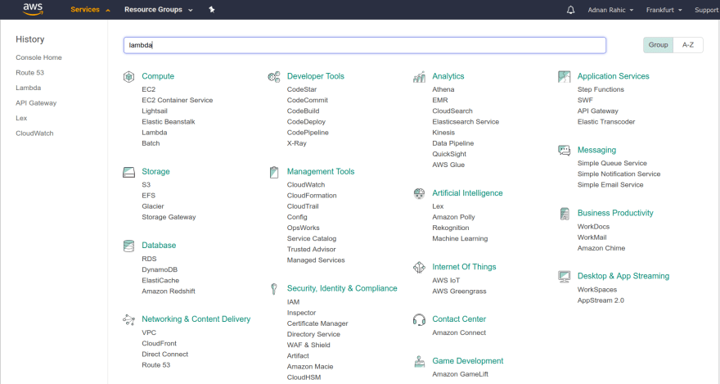Switch service view to Group

click(x=659, y=45)
